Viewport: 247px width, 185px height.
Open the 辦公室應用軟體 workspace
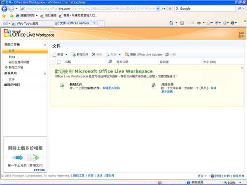click(19, 62)
